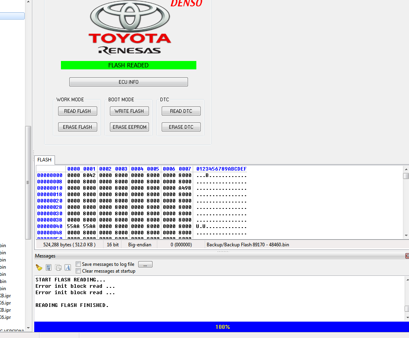This screenshot has width=409, height=338.
Task: Click the WRITE FLASH button
Action: coord(129,111)
